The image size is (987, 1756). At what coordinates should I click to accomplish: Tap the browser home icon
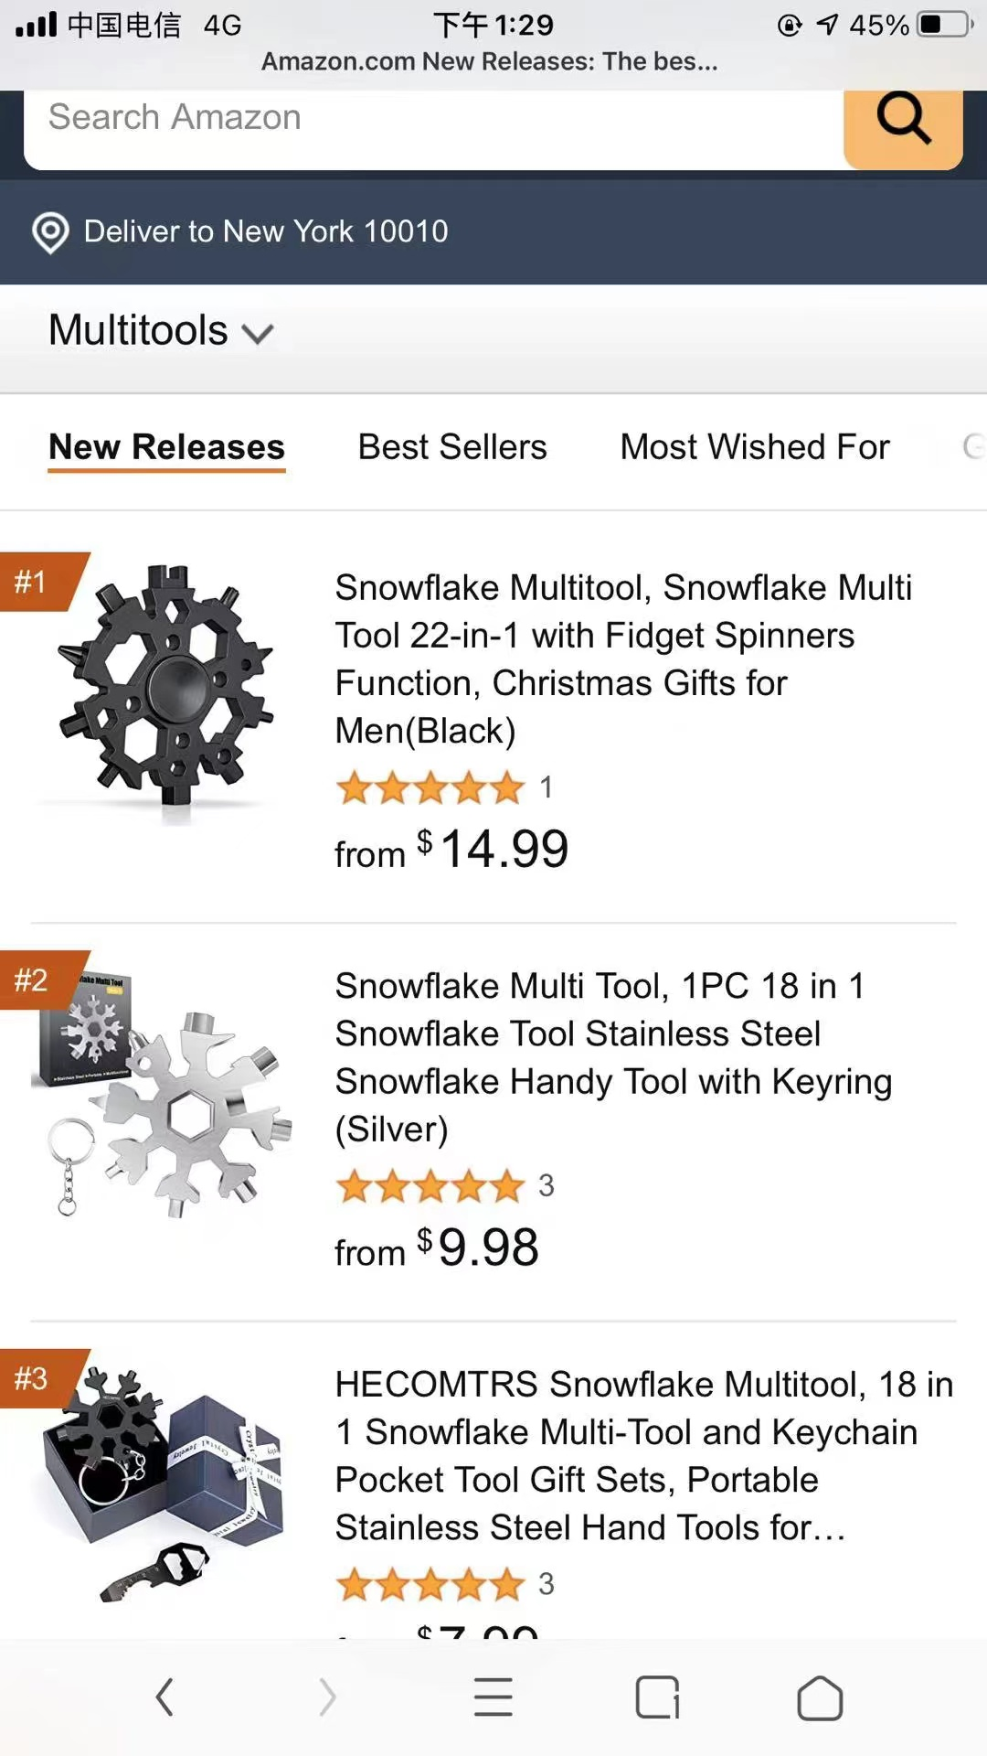pyautogui.click(x=820, y=1697)
